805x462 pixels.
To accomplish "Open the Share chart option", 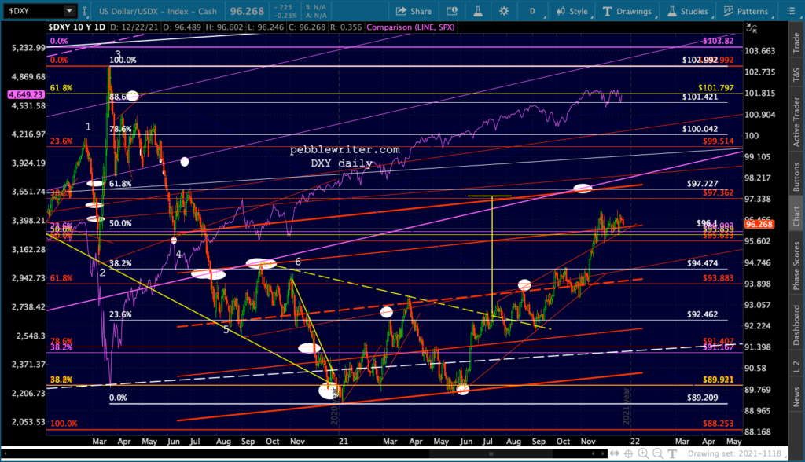I will click(x=414, y=11).
